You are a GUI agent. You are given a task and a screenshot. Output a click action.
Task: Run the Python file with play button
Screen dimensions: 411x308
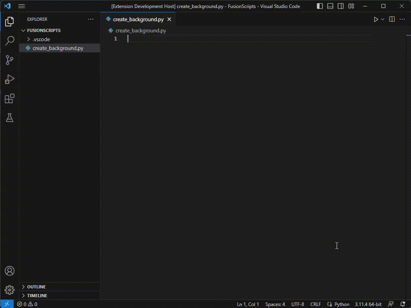[x=376, y=20]
